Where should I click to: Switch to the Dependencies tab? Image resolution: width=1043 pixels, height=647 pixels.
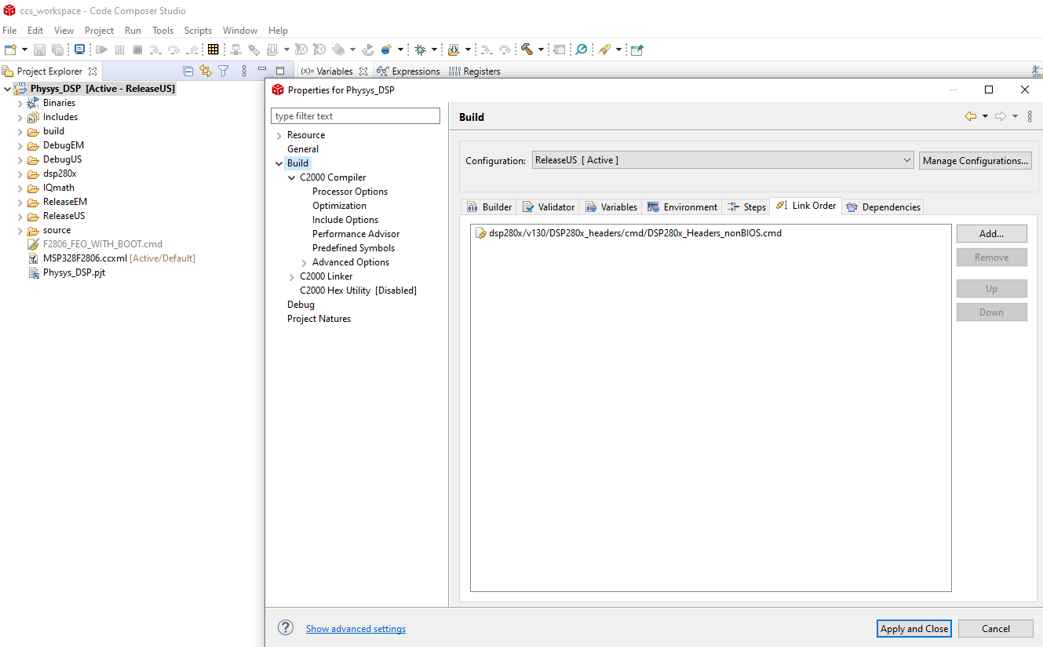(883, 207)
